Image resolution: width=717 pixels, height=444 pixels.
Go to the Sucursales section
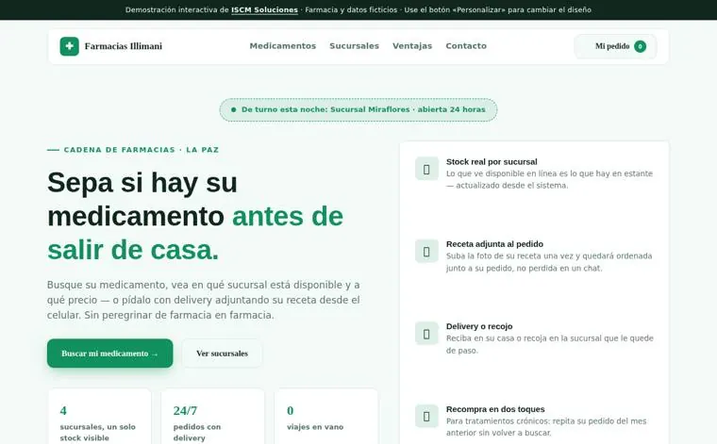coord(355,46)
